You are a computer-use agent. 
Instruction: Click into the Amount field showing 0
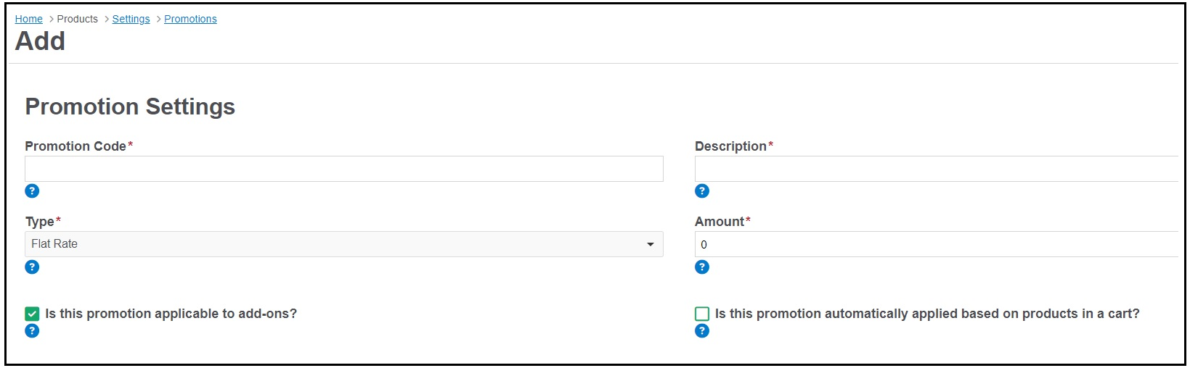(937, 244)
